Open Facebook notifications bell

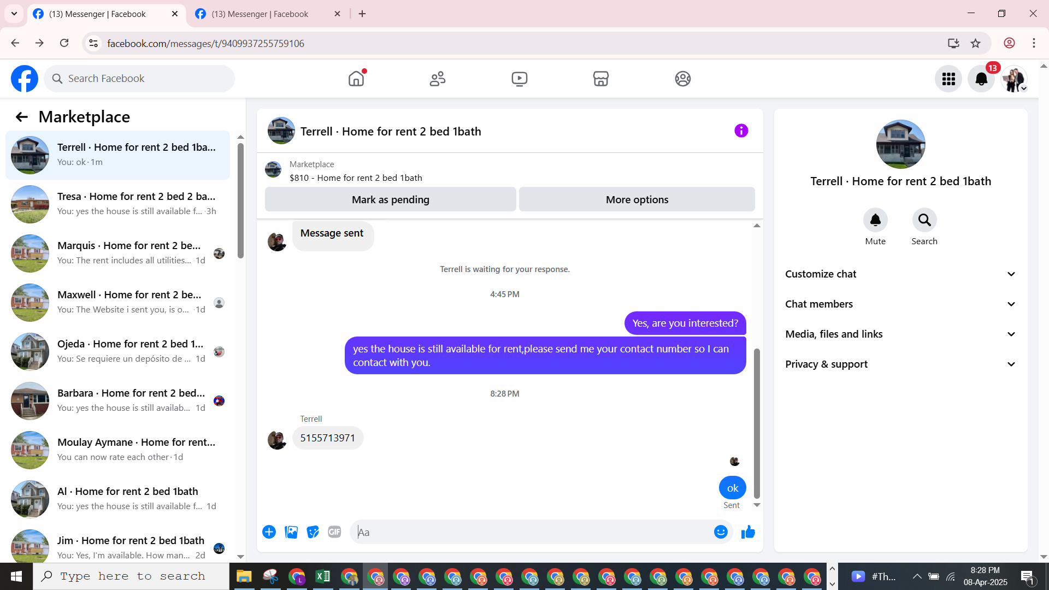click(x=981, y=79)
